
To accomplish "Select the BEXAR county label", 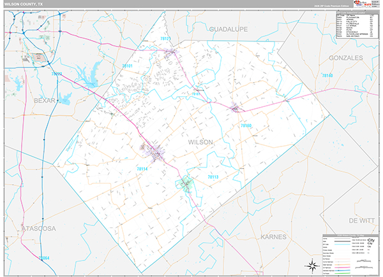I will pos(45,101).
